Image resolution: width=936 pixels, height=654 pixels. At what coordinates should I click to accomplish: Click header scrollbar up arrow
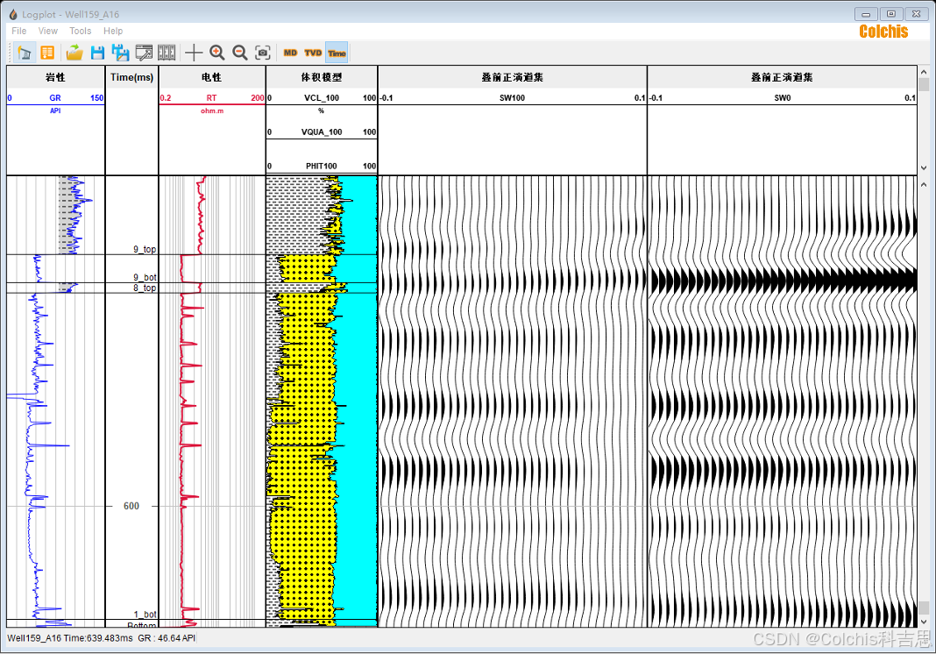pyautogui.click(x=924, y=72)
